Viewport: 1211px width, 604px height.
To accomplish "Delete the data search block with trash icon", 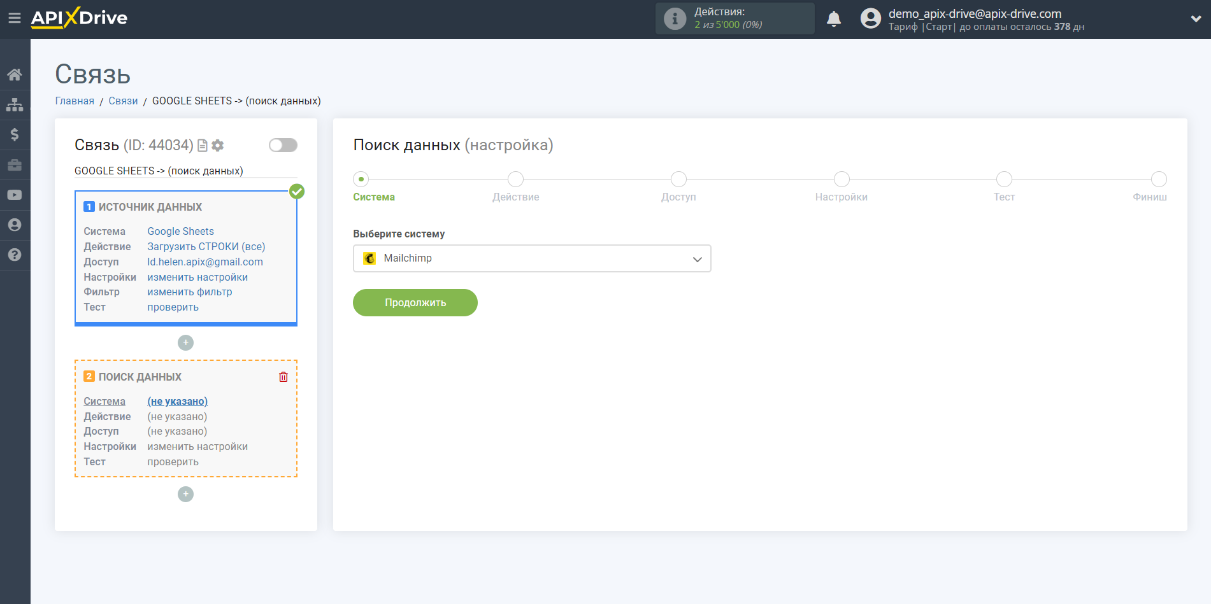I will pos(283,377).
